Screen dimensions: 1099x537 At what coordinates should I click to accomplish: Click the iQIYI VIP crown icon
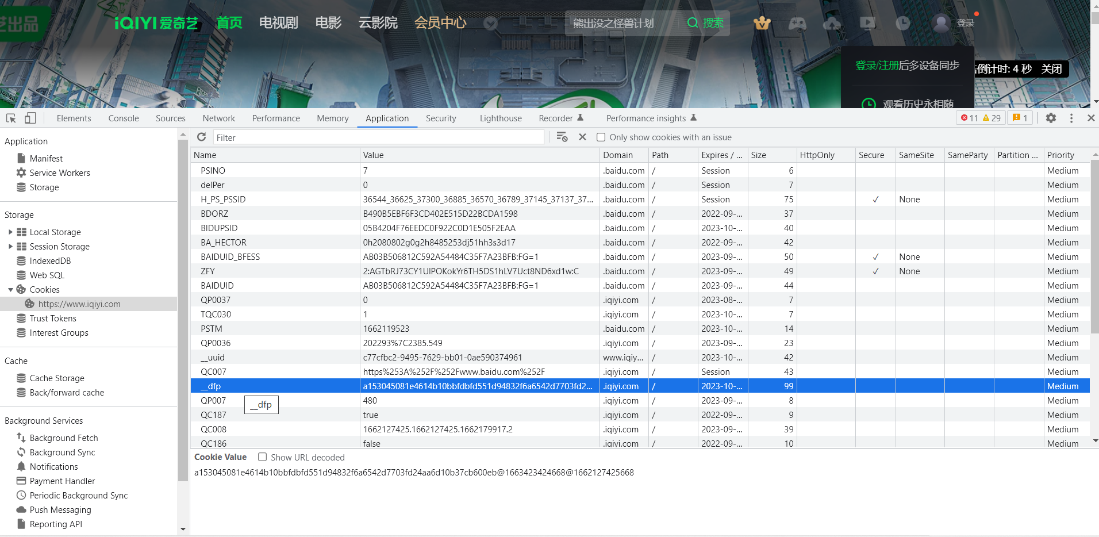(x=762, y=23)
